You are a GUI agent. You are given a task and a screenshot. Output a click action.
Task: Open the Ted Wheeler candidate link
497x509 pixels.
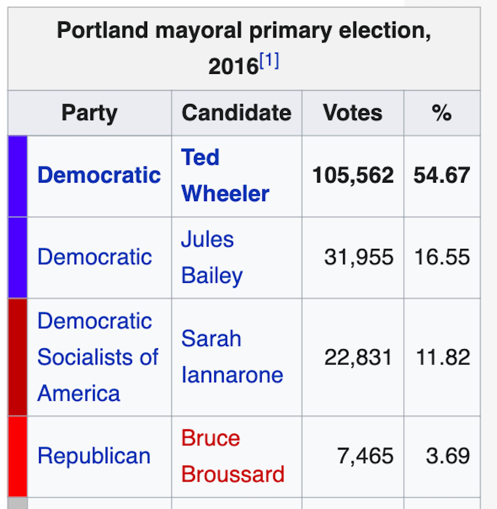click(225, 175)
